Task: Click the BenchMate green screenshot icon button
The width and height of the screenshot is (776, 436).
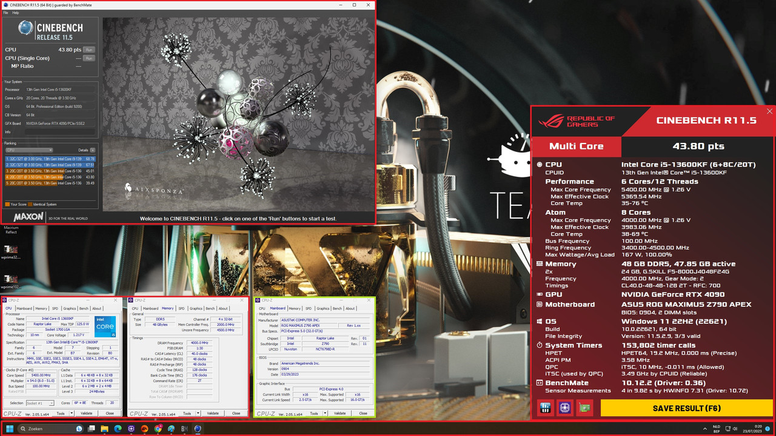Action: click(584, 408)
